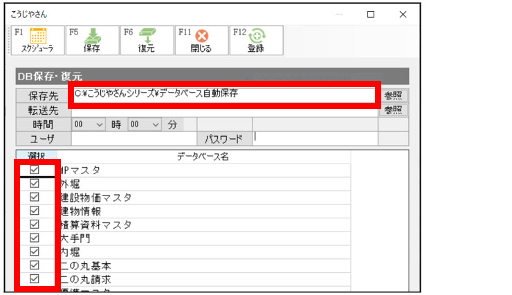Image resolution: width=512 pixels, height=295 pixels.
Task: Click 参照 button for save destination
Action: tap(393, 95)
